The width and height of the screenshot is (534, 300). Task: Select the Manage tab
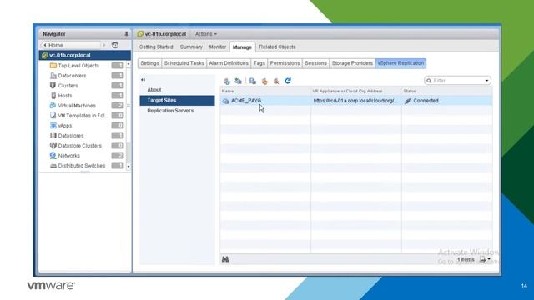242,47
